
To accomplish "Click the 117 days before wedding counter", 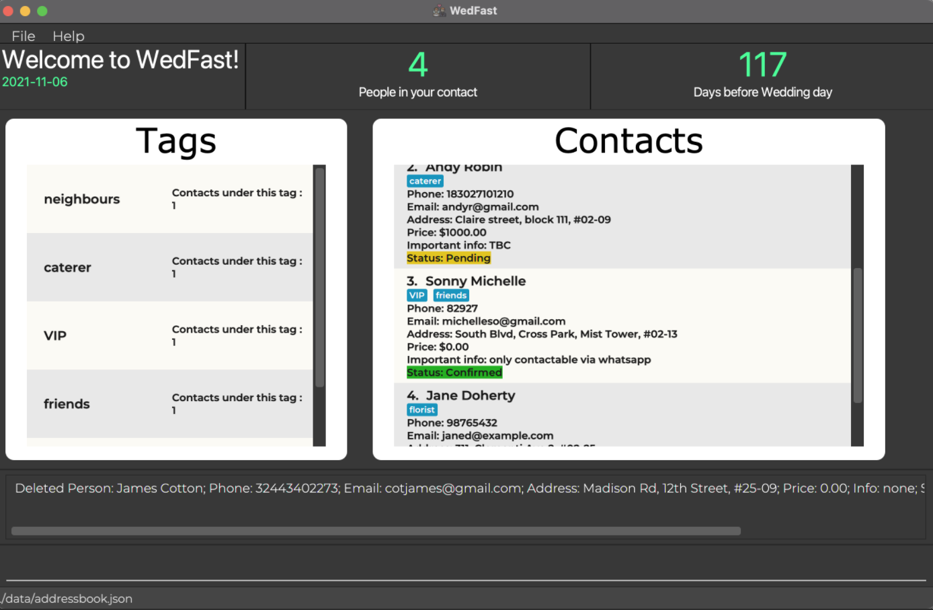I will click(762, 65).
